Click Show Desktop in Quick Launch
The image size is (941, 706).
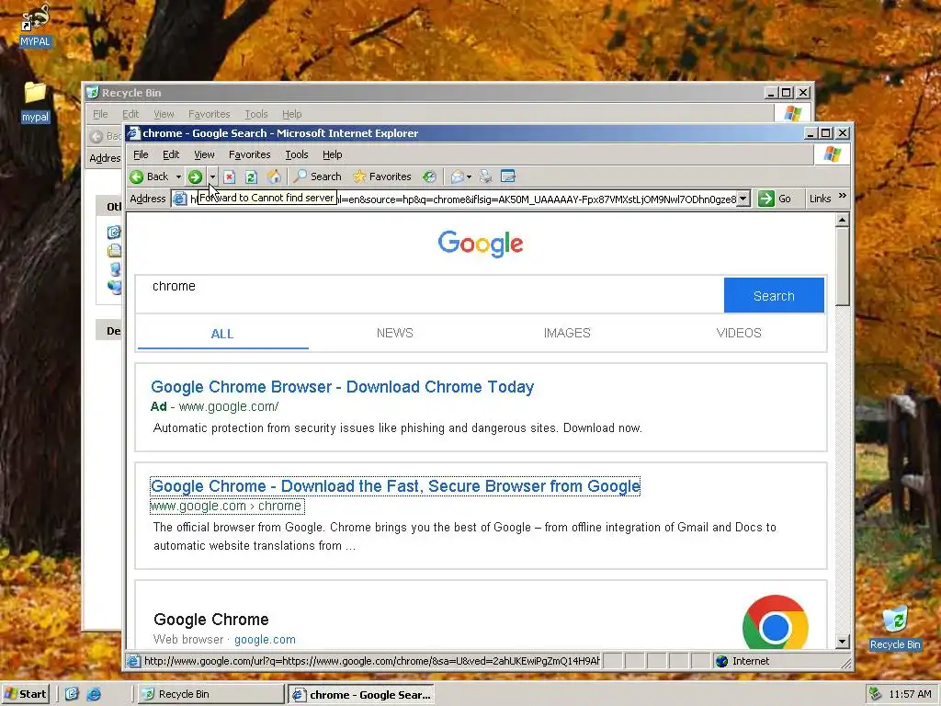72,694
